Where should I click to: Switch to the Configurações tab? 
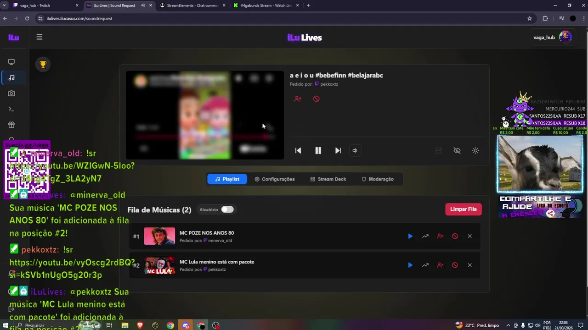click(x=275, y=179)
